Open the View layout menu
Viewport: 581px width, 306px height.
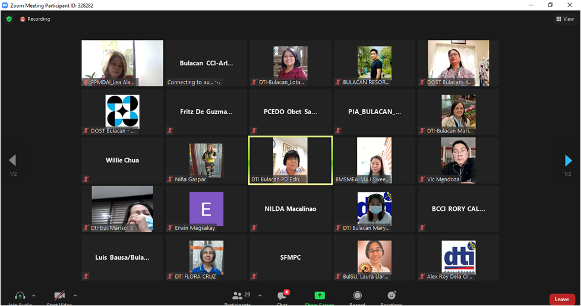565,19
